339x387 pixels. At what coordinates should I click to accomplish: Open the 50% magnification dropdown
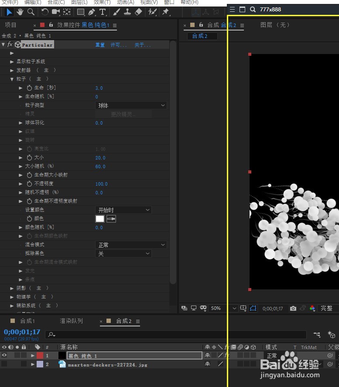coord(223,308)
